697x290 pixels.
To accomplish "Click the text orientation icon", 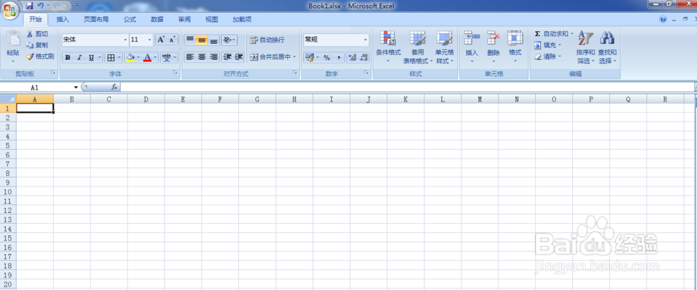I will [229, 40].
